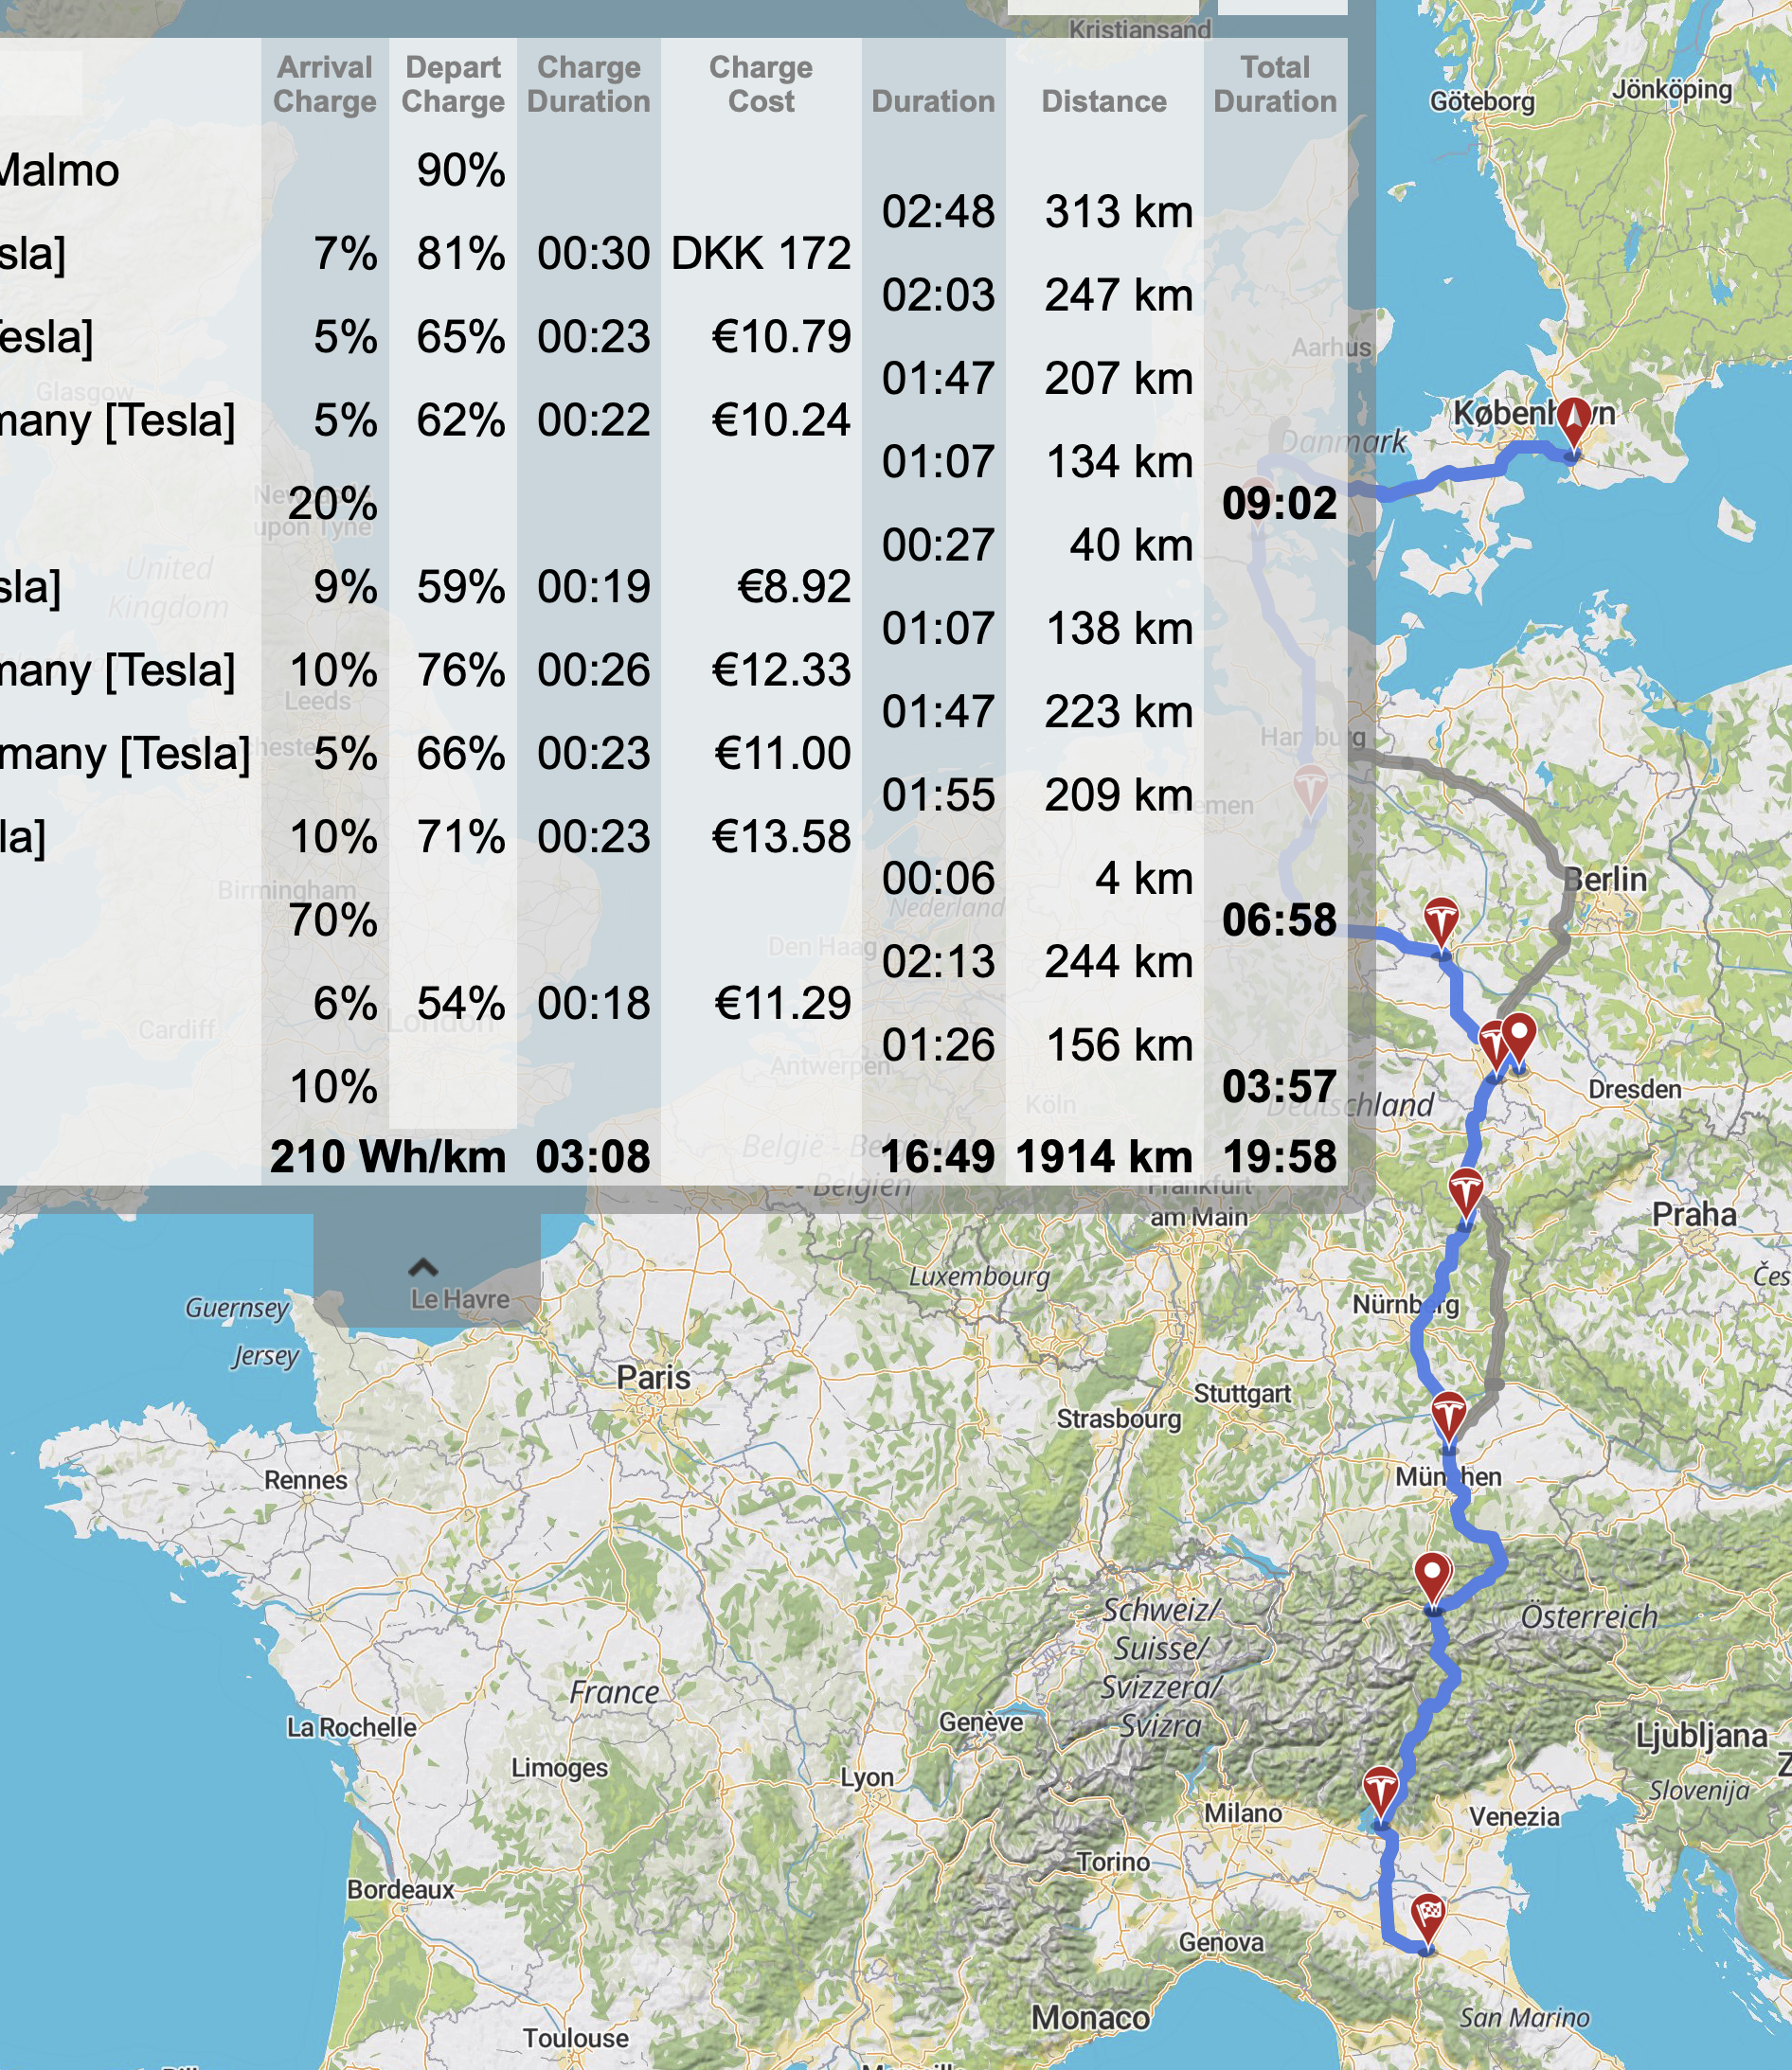The width and height of the screenshot is (1792, 2070).
Task: Click the waypoint pin southwest of Berlin
Action: (1518, 1042)
